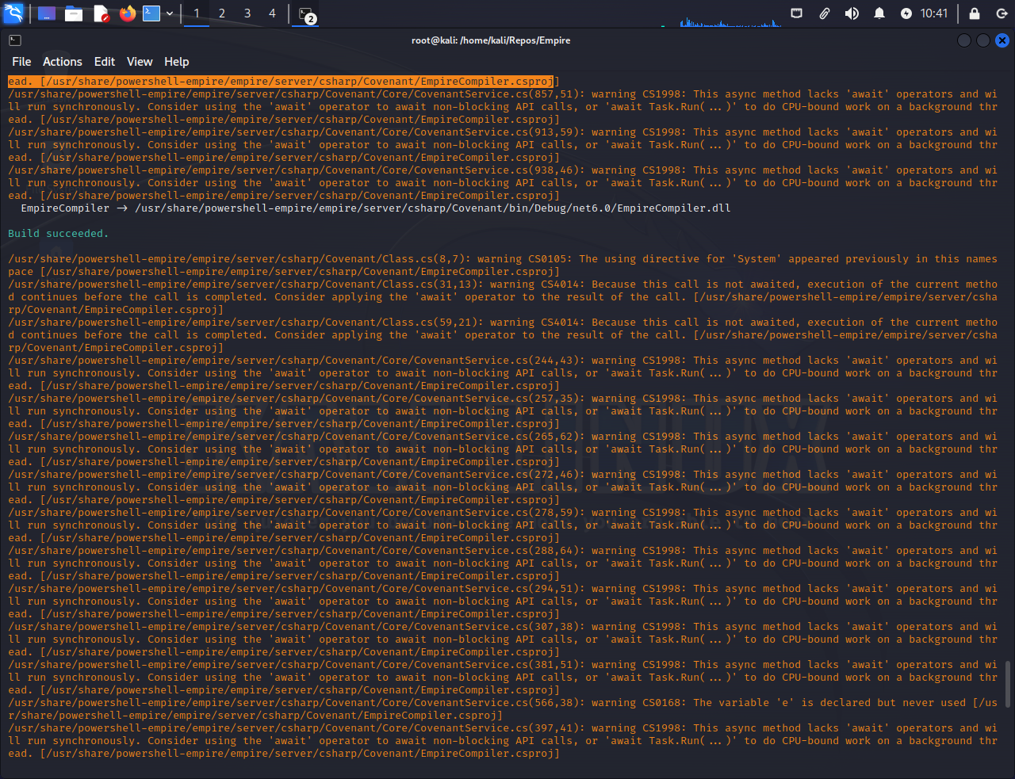1015x779 pixels.
Task: Open the notifications bell
Action: coord(879,13)
